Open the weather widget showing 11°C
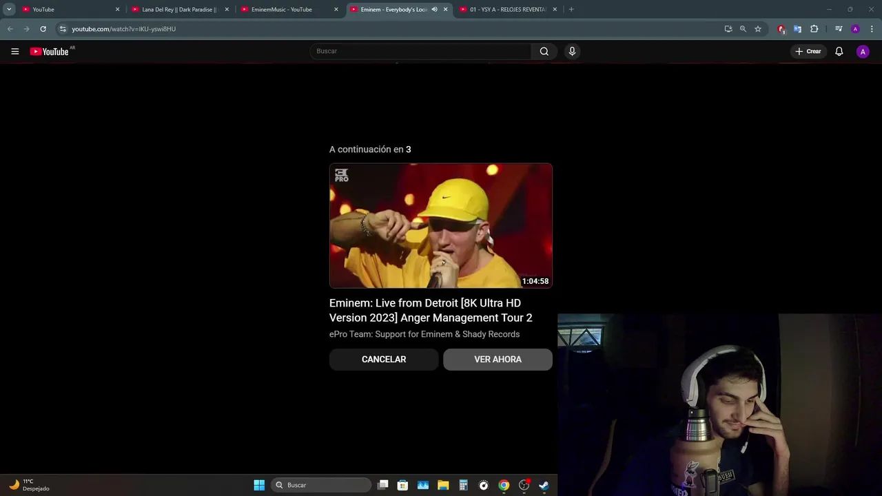The image size is (882, 496). point(29,485)
